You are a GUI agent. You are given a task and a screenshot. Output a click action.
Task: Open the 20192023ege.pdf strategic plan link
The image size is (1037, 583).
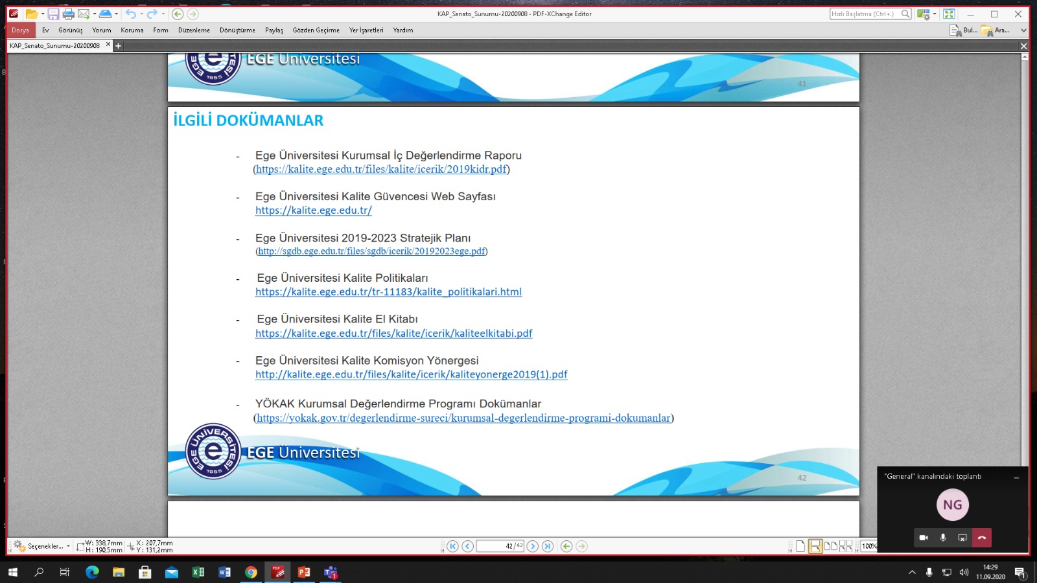click(x=371, y=251)
